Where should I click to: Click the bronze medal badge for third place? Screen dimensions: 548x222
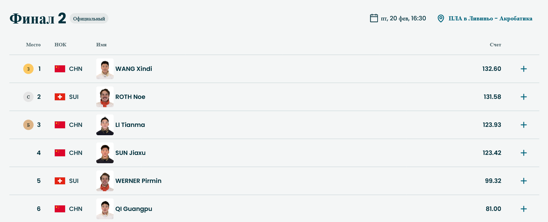(28, 125)
